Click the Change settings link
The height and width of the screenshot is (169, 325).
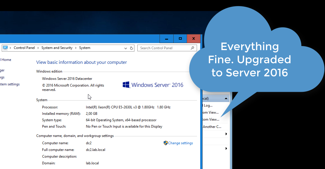[180, 143]
